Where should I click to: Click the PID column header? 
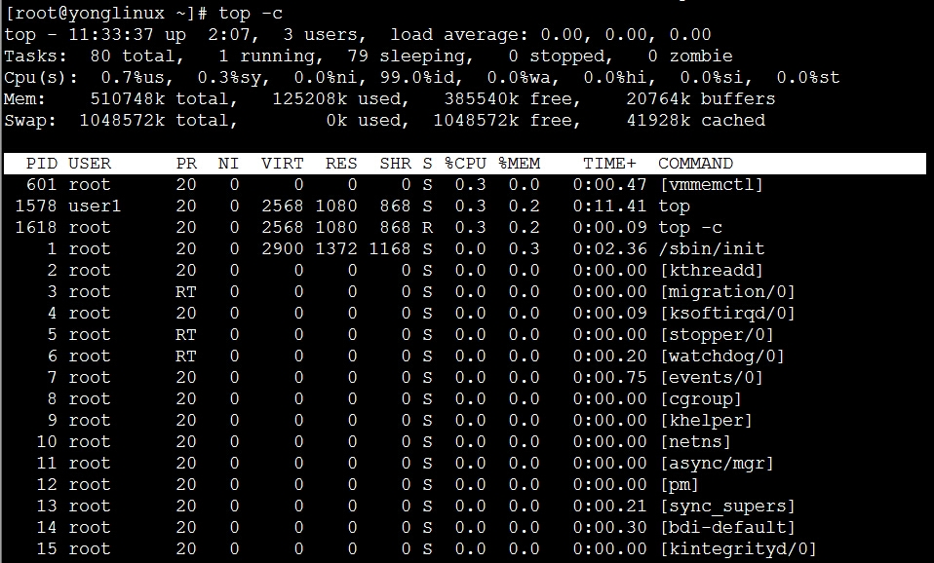(x=42, y=163)
